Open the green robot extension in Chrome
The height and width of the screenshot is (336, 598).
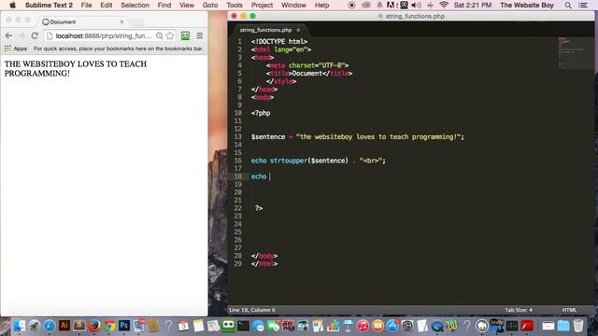coord(185,35)
